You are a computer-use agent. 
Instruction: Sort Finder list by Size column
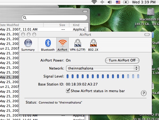pyautogui.click(x=56, y=25)
